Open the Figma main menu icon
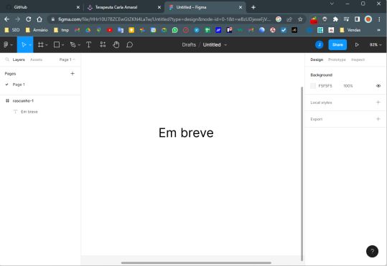This screenshot has width=387, height=266. (x=6, y=44)
